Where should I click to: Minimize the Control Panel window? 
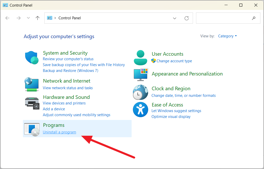[226, 5]
